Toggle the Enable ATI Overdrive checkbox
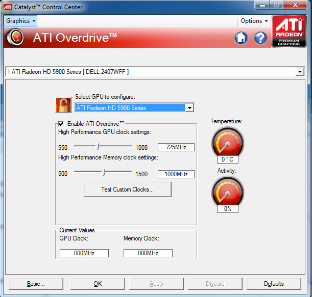Viewport: 312px width, 297px height. 61,124
